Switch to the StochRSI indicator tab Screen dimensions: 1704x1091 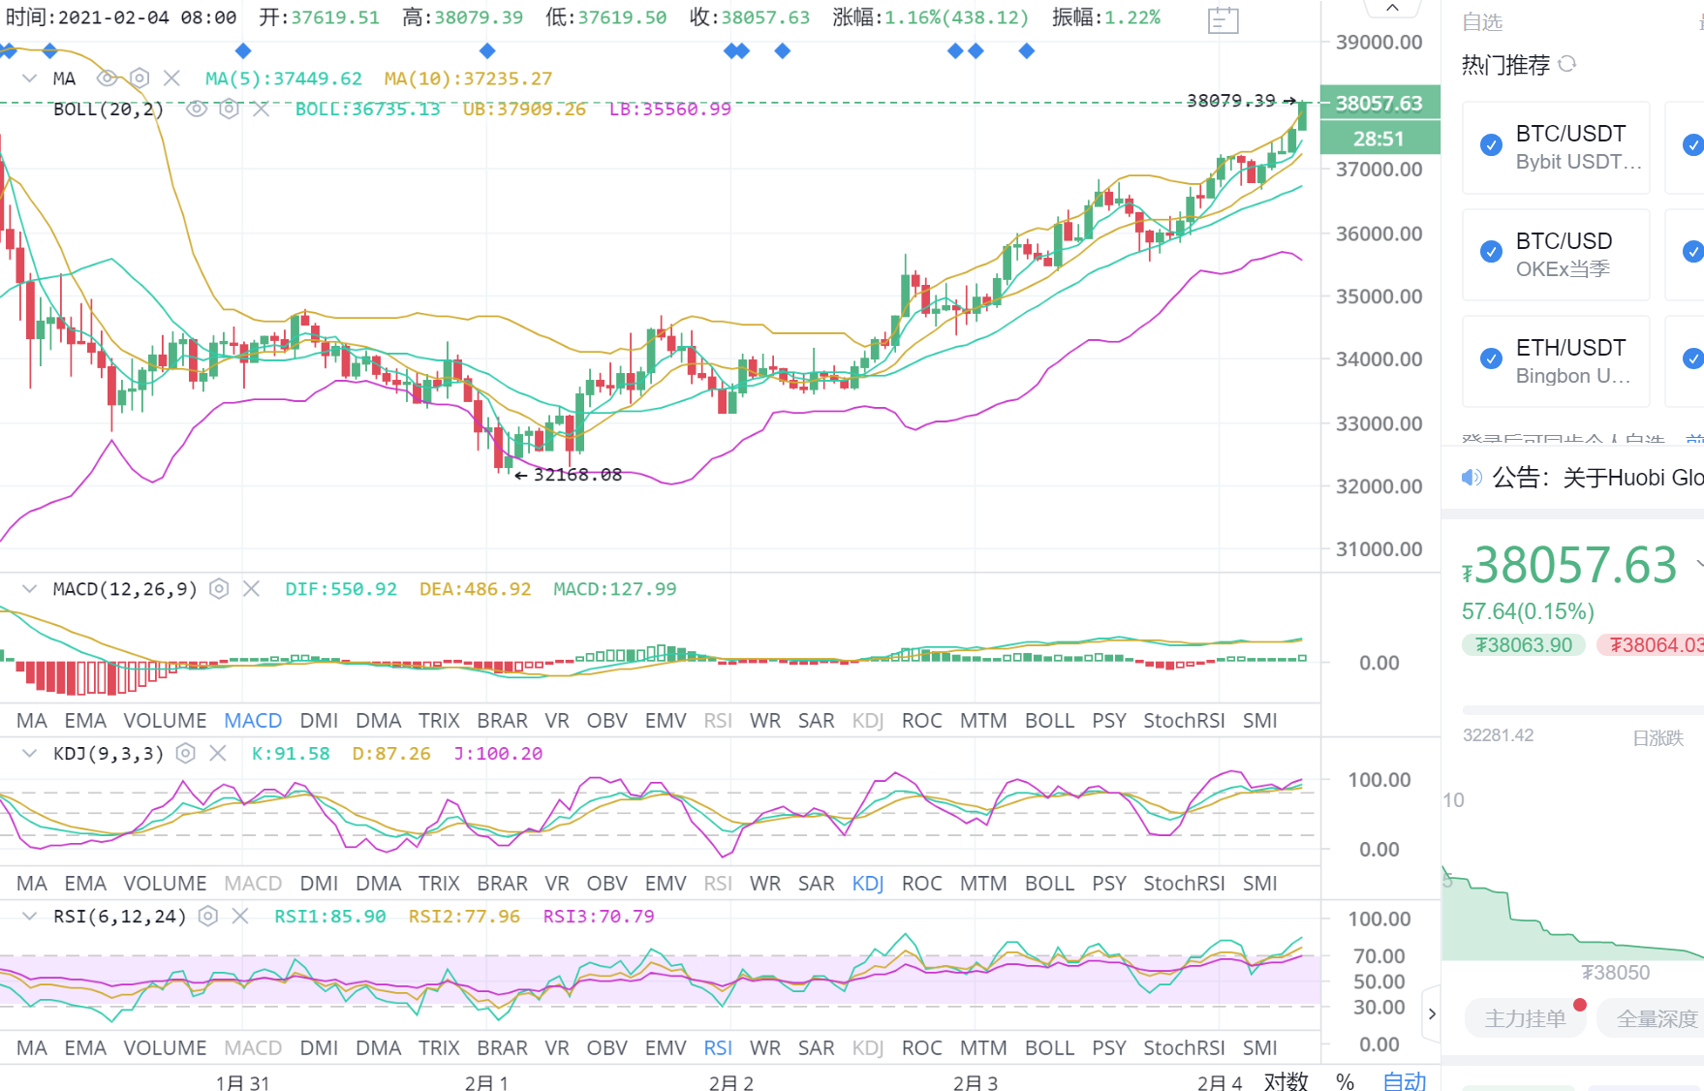[x=1184, y=720]
